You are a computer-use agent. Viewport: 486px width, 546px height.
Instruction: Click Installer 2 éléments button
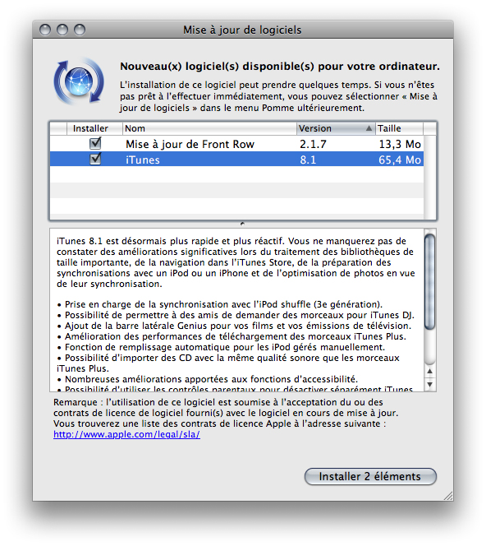click(x=370, y=476)
